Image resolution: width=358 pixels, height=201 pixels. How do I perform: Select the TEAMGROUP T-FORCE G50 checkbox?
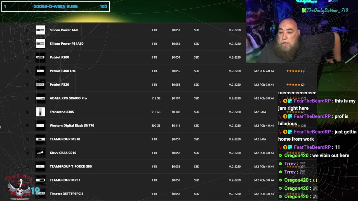click(x=27, y=167)
